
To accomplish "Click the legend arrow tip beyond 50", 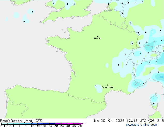I will [x=82, y=124].
